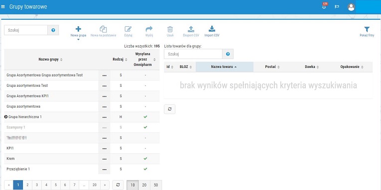The width and height of the screenshot is (381, 190).
Task: Open actions menu for Grupa Asortymentowa KPI1
Action: pyautogui.click(x=105, y=96)
